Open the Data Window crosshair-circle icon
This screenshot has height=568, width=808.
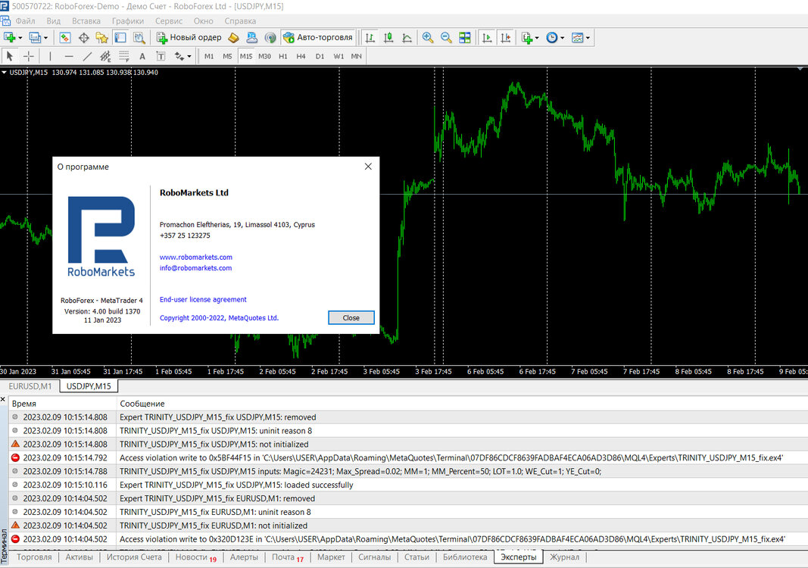point(83,38)
